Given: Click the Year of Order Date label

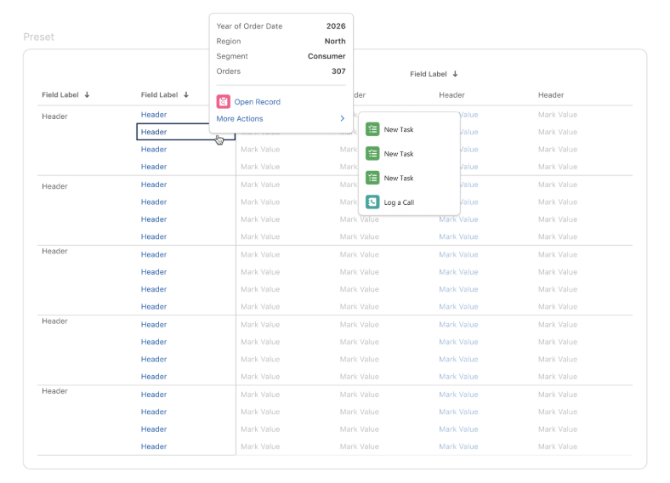Looking at the screenshot, I should [249, 26].
